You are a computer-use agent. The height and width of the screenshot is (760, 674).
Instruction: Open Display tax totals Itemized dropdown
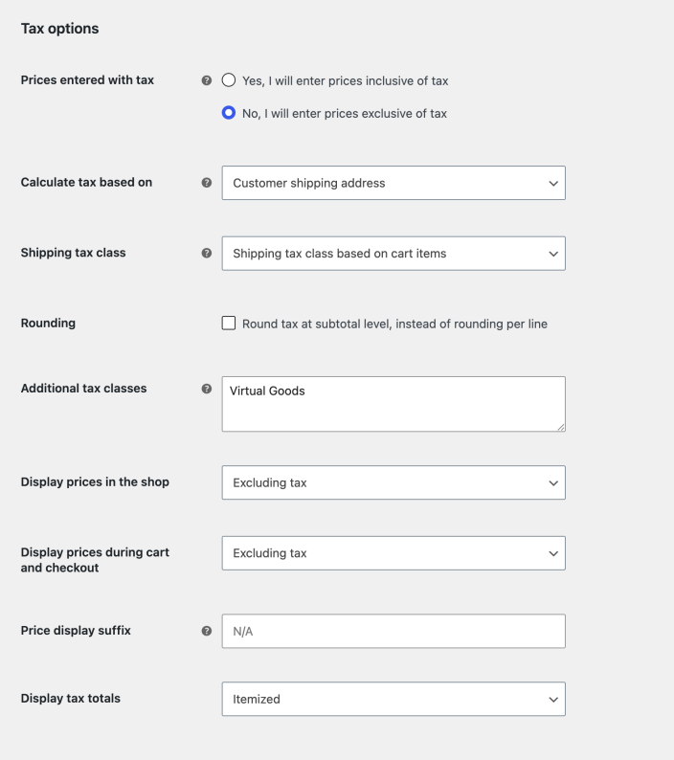pos(393,699)
